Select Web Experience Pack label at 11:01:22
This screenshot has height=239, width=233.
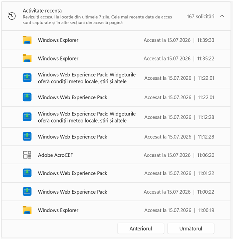pyautogui.click(x=73, y=173)
